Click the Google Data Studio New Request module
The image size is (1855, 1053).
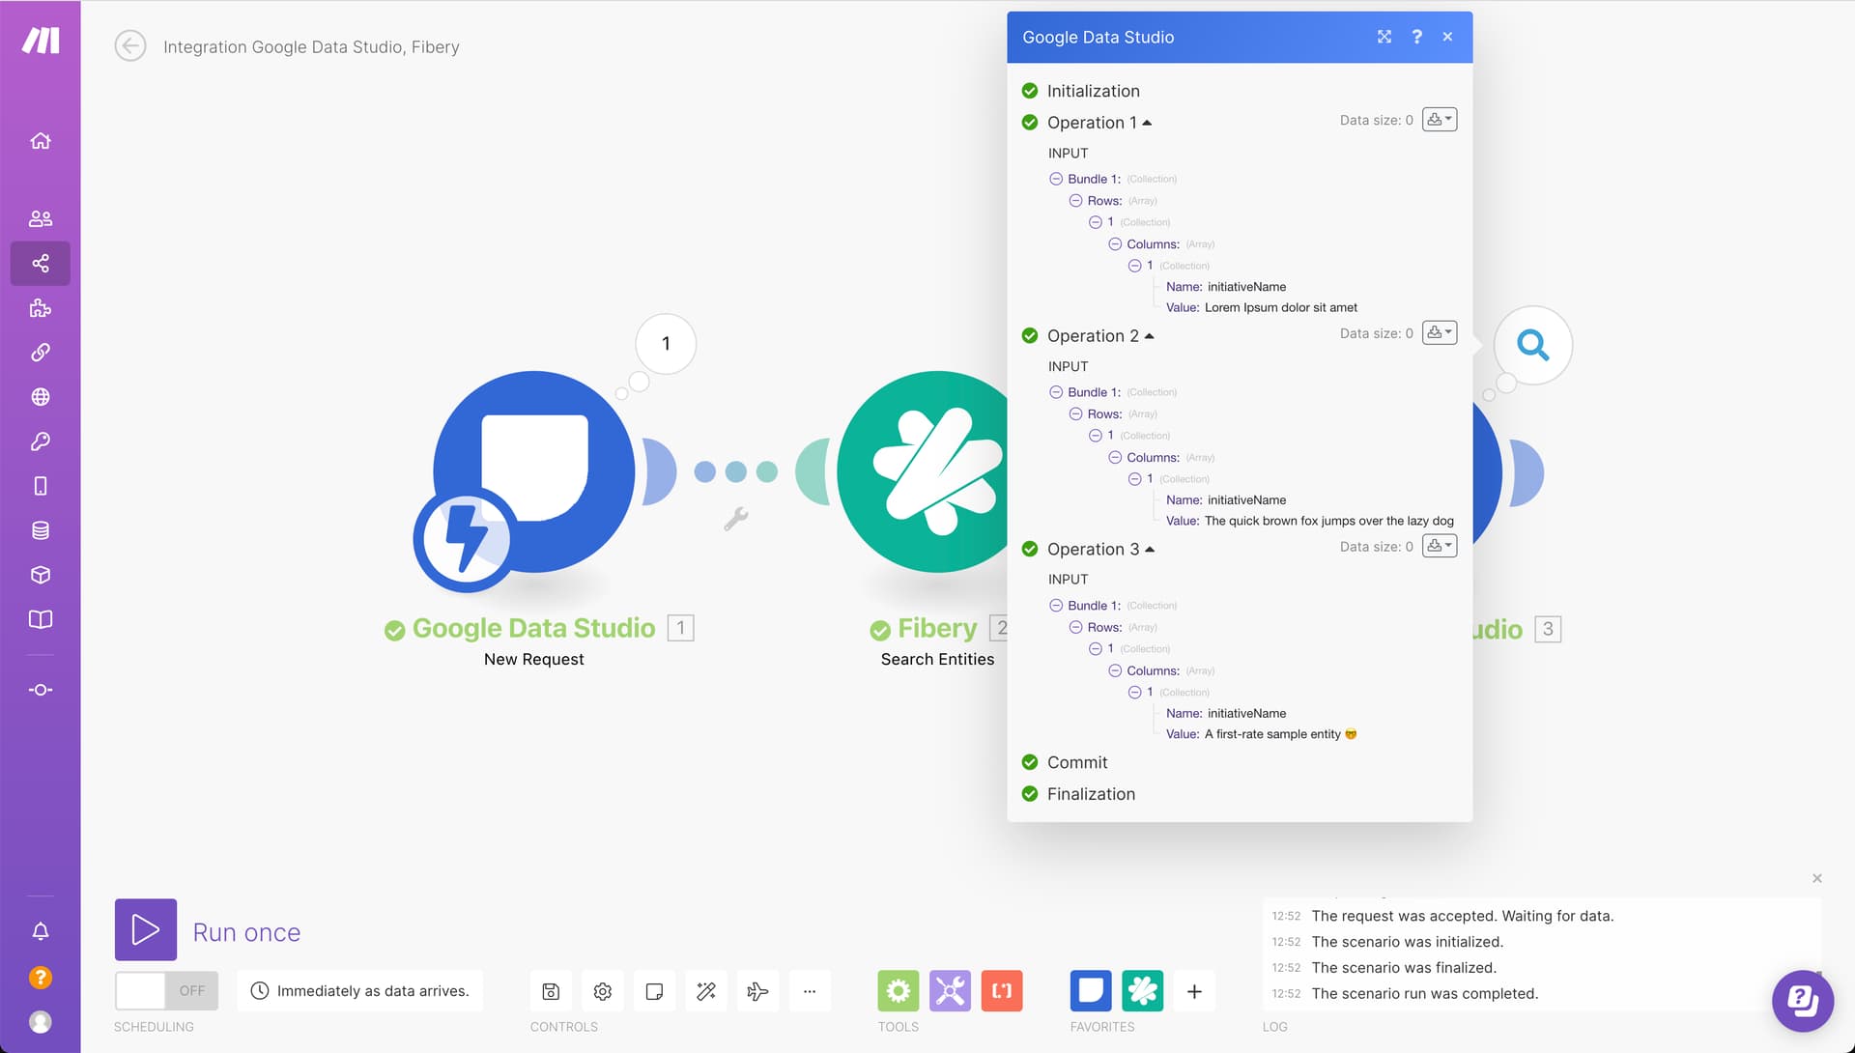pos(533,473)
